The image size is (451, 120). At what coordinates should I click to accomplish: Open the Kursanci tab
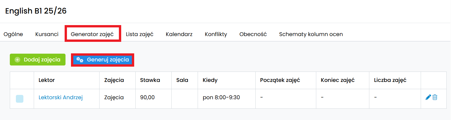click(x=47, y=34)
